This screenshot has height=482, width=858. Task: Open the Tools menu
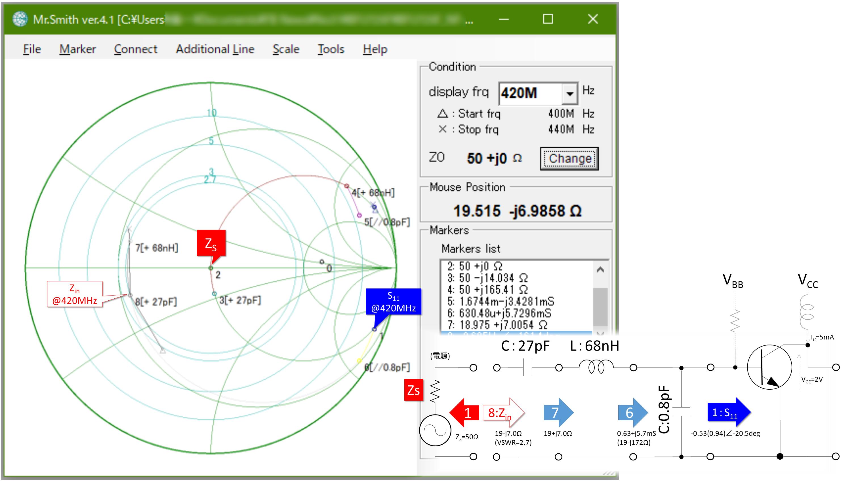point(331,49)
